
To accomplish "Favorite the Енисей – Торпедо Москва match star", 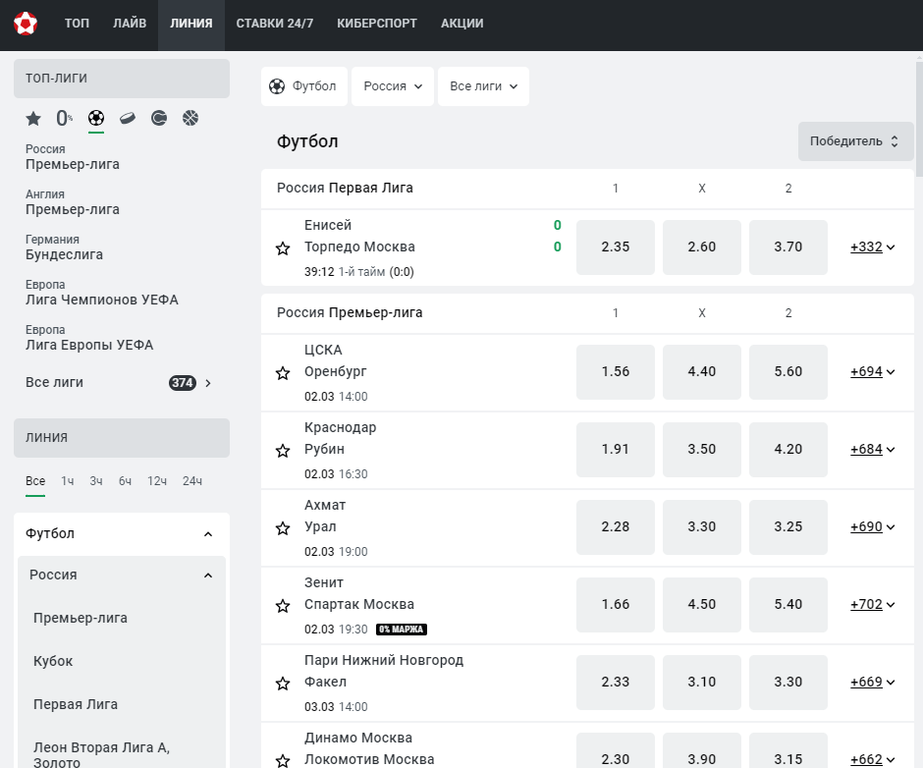I will coord(283,247).
